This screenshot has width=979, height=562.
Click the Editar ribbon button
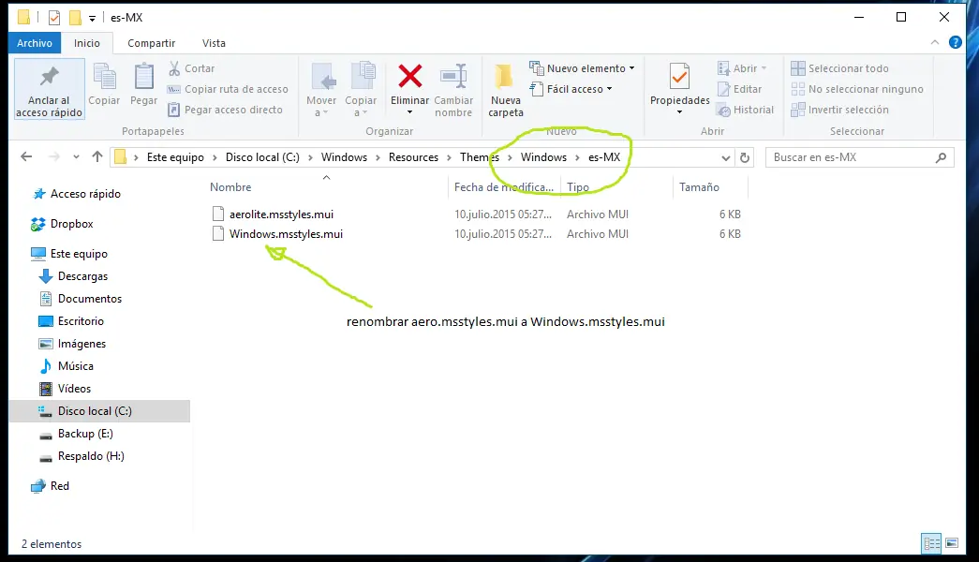click(x=740, y=89)
